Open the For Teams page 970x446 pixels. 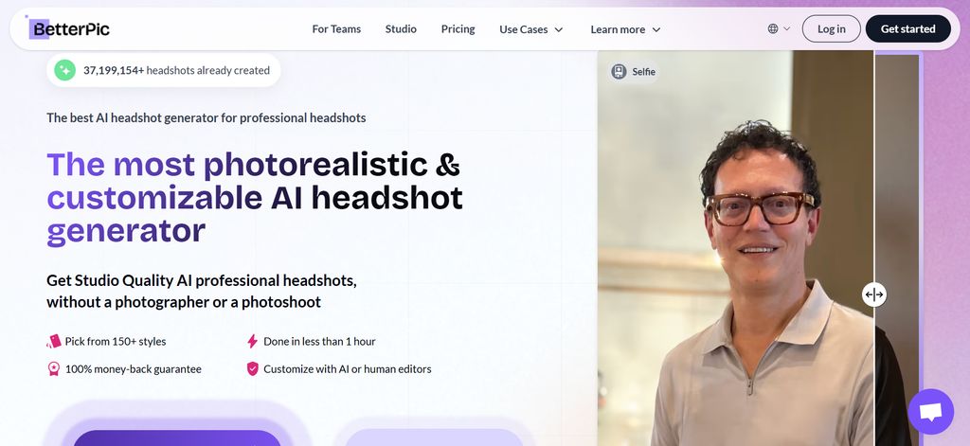click(336, 29)
